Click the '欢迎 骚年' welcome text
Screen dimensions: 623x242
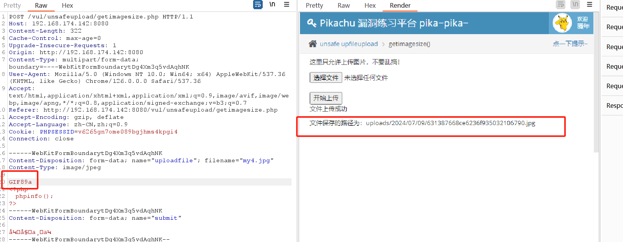click(x=583, y=23)
